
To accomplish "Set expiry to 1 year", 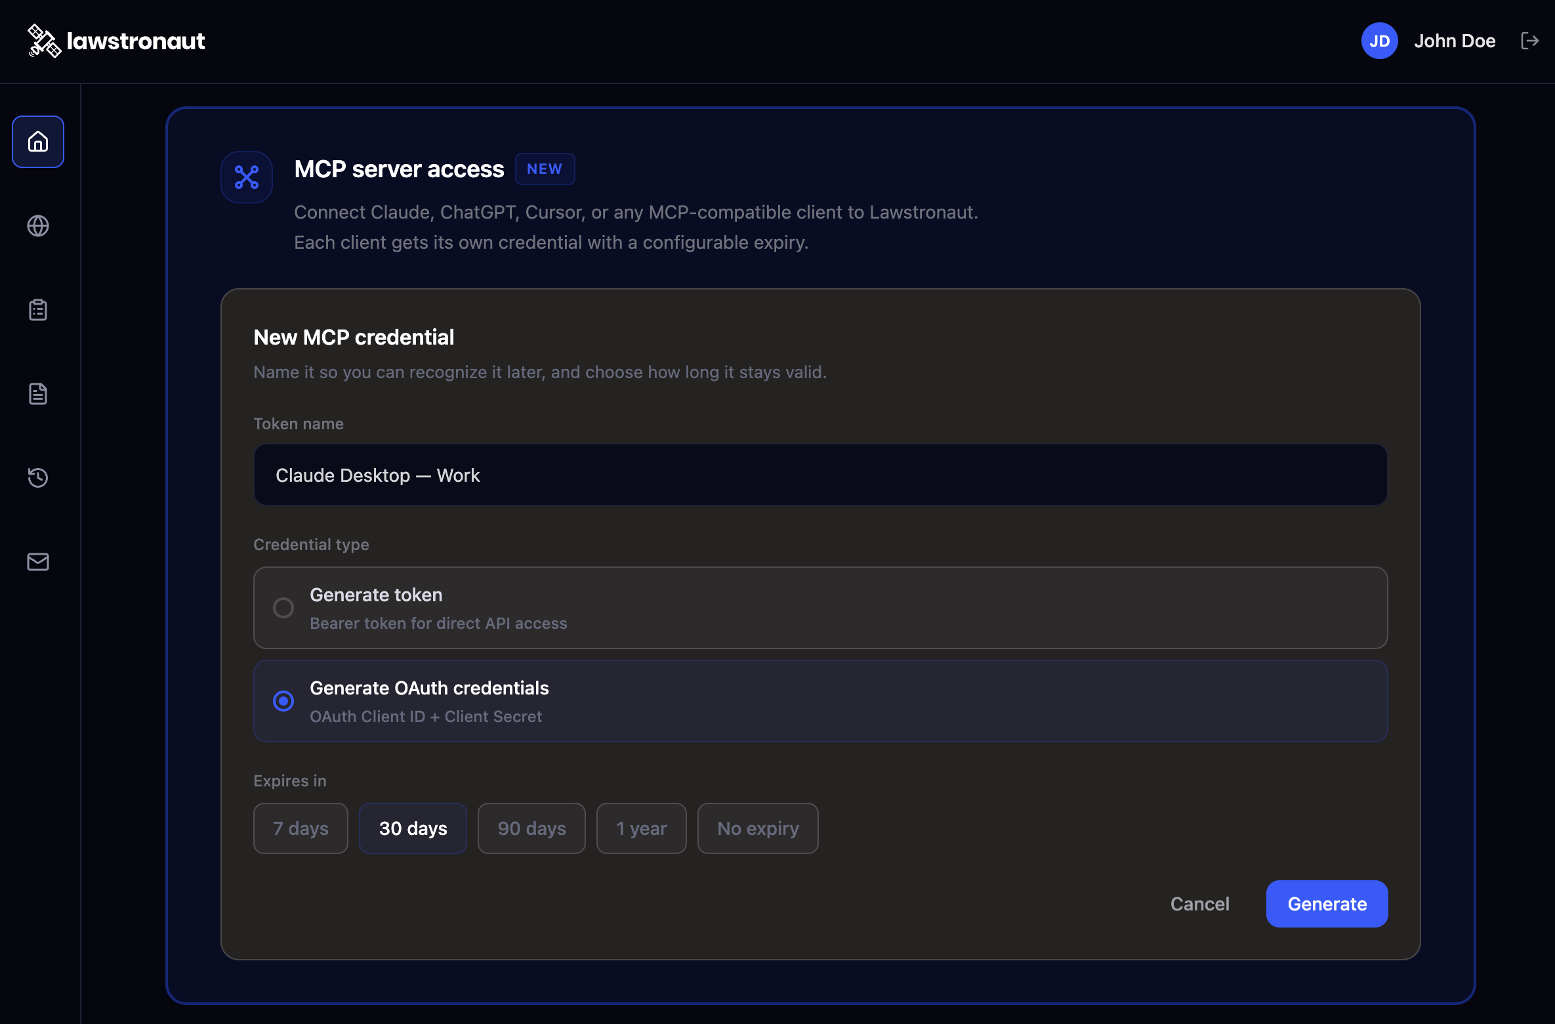I will click(642, 828).
